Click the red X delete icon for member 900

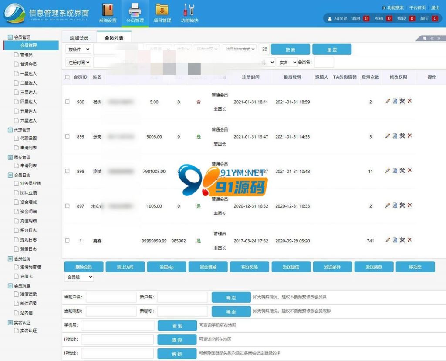(409, 101)
